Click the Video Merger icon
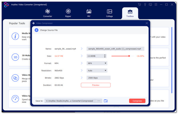 pos(15,78)
